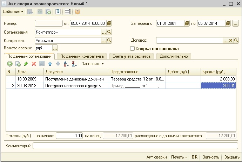Sort descending with Я-А icon
The width and height of the screenshot is (242, 162).
[x=74, y=64]
